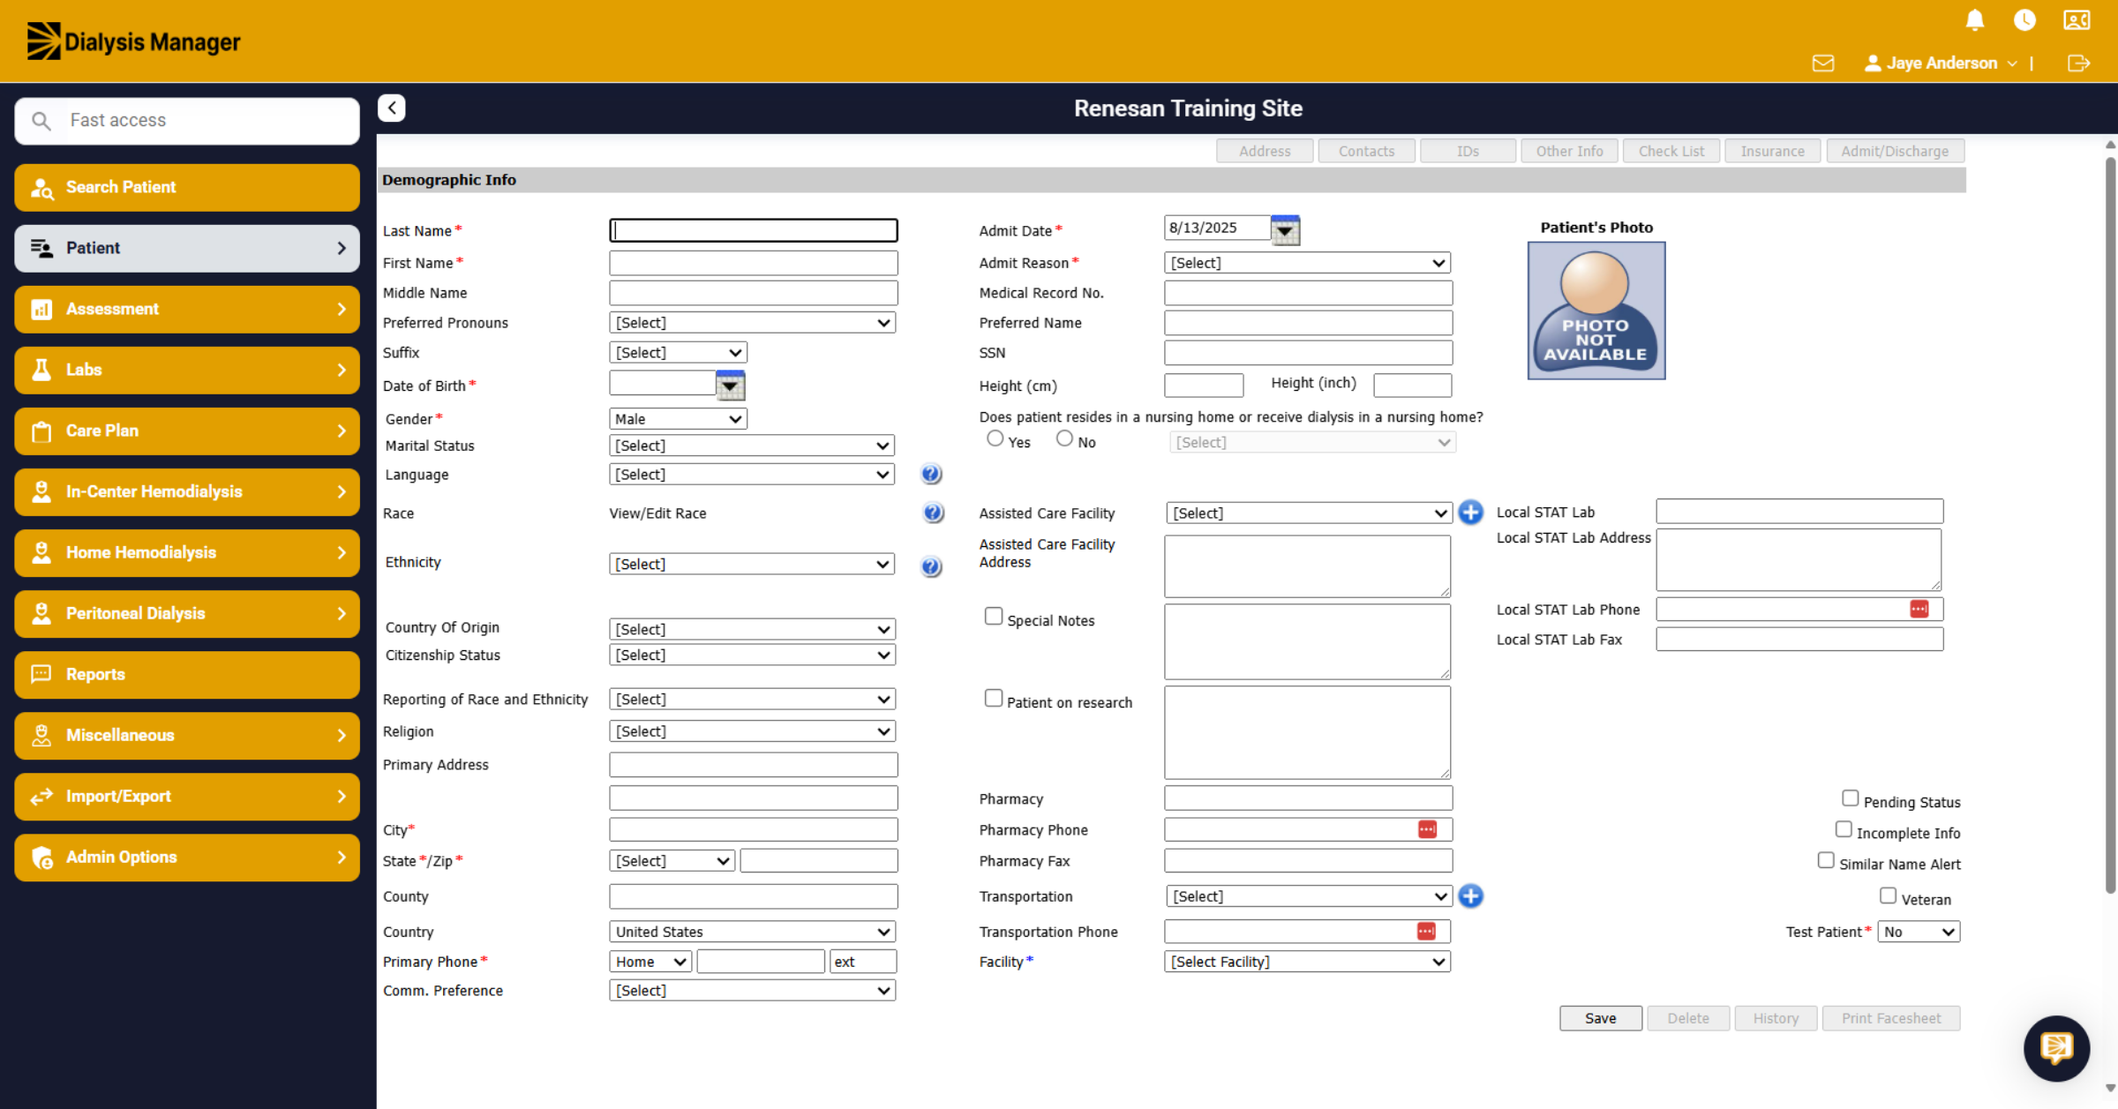2118x1109 pixels.
Task: Open the Reports sidebar button
Action: coord(187,674)
